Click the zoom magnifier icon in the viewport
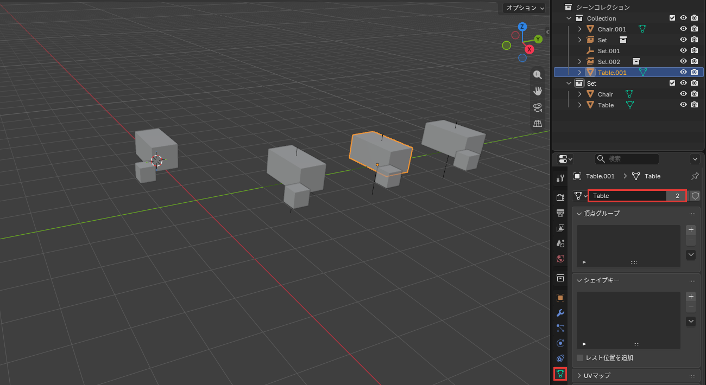Viewport: 706px width, 385px height. click(538, 75)
